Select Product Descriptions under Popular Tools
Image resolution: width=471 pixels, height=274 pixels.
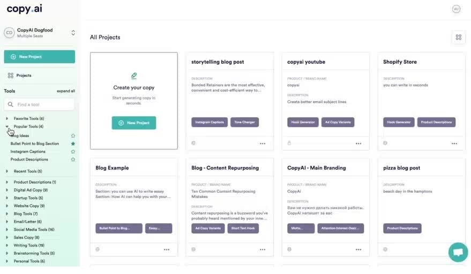[29, 159]
